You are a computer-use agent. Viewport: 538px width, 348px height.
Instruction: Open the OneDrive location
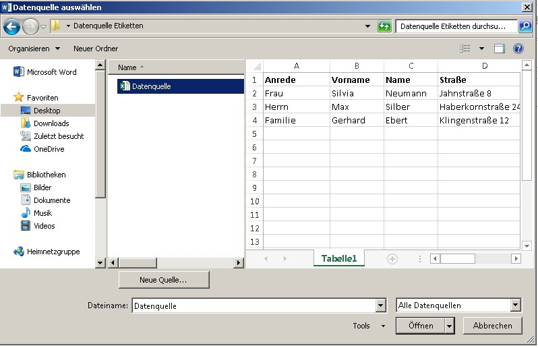(x=49, y=149)
